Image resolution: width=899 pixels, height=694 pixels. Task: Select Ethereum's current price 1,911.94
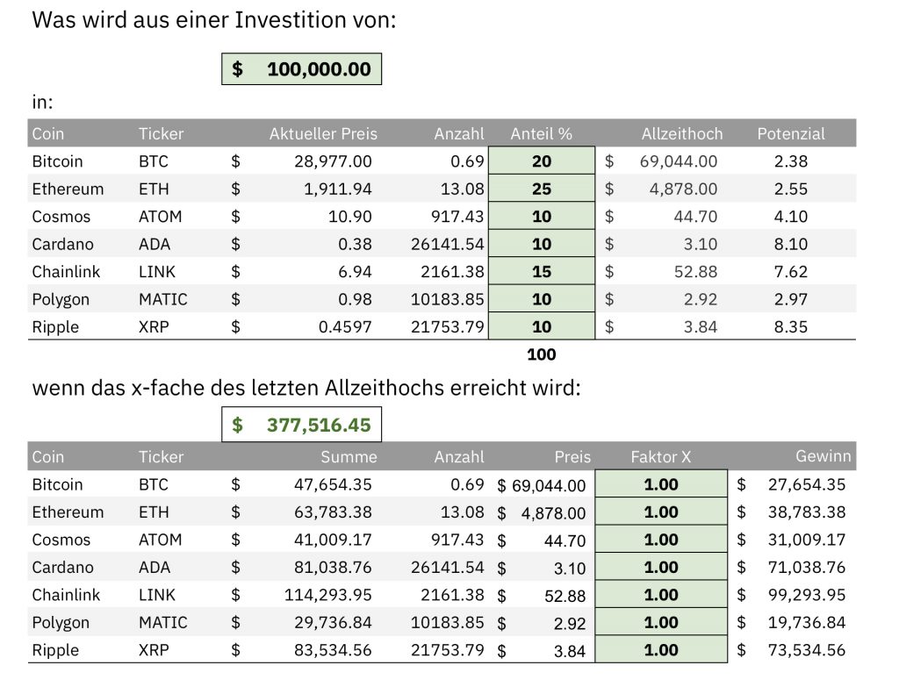point(338,189)
